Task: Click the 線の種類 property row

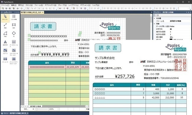Action: (x=173, y=37)
